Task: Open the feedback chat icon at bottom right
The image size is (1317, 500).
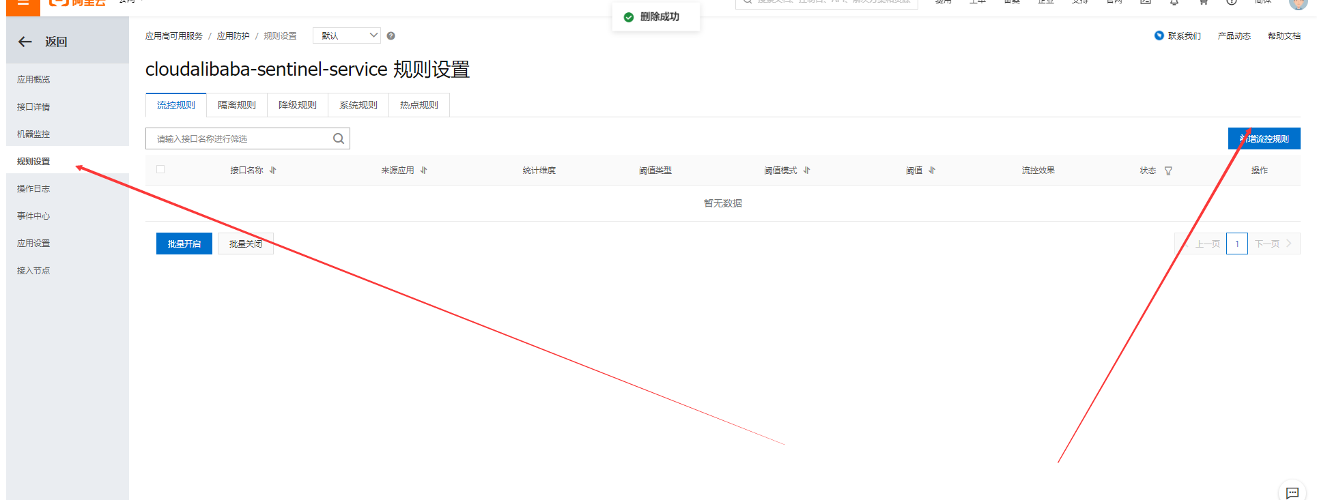Action: (1292, 492)
